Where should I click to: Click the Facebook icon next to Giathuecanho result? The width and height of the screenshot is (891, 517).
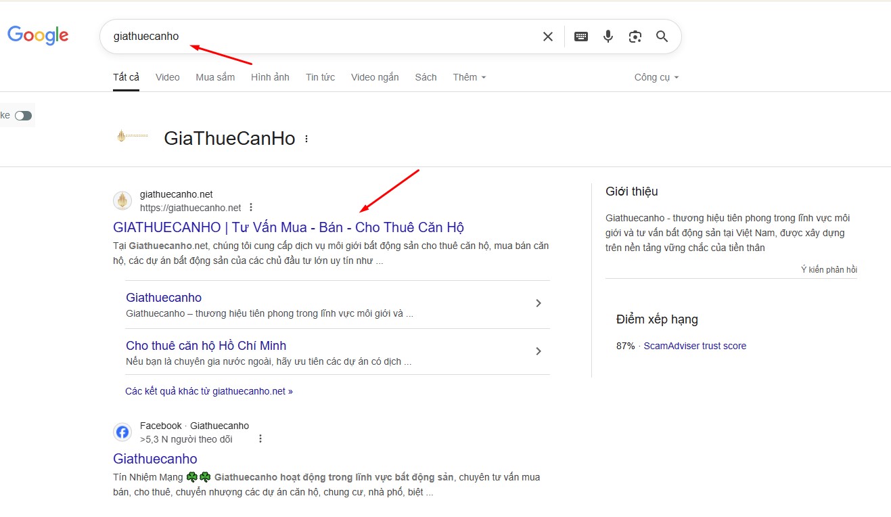coord(122,432)
